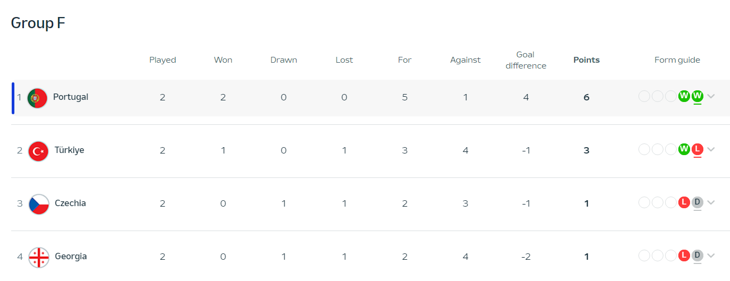Click Türkiye's red L form badge
Viewport: 730px width, 281px height.
(x=698, y=149)
